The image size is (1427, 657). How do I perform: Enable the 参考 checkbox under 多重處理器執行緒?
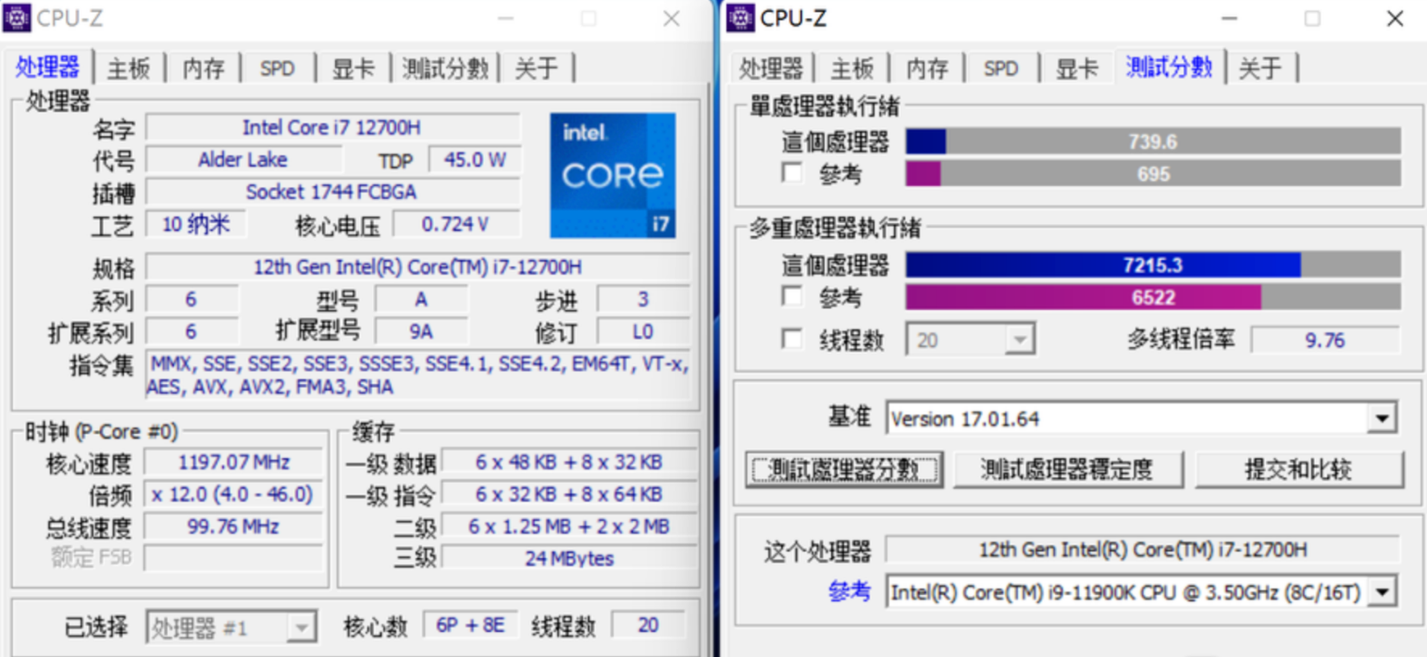click(x=791, y=296)
